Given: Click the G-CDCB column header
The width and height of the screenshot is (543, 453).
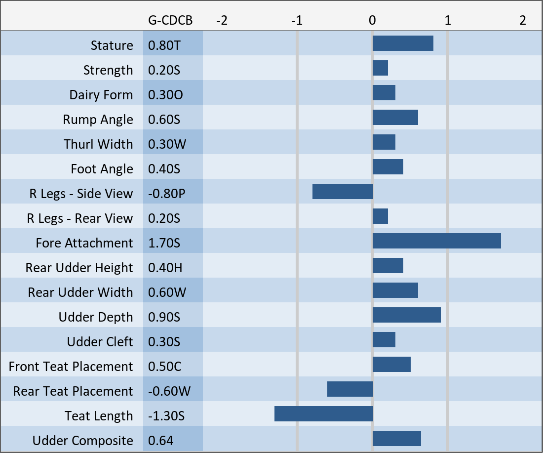Looking at the screenshot, I should [170, 20].
